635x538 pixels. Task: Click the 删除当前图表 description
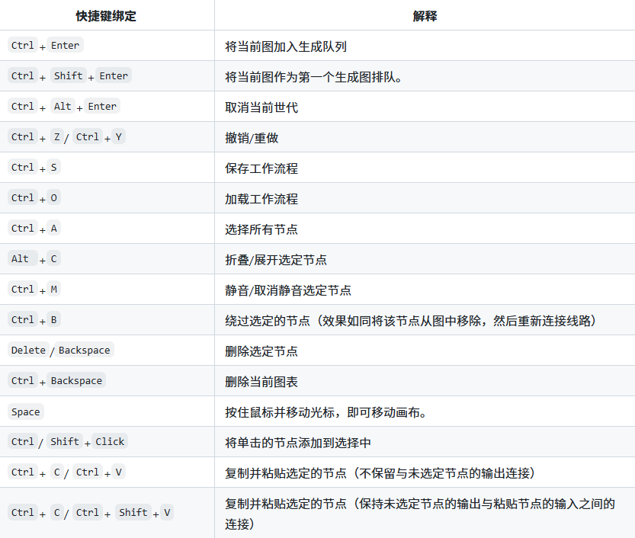261,382
